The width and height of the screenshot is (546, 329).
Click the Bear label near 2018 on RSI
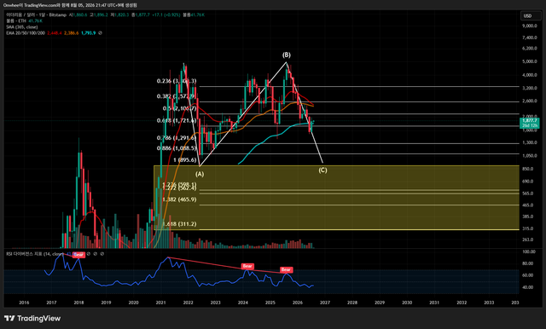click(78, 255)
